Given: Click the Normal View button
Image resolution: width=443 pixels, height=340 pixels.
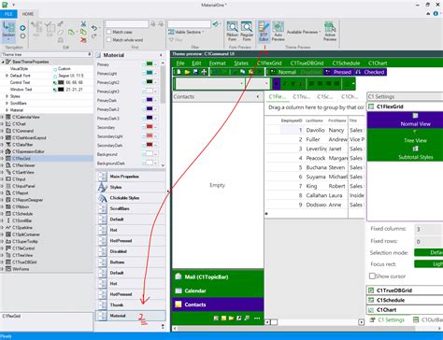Looking at the screenshot, I should [x=415, y=120].
